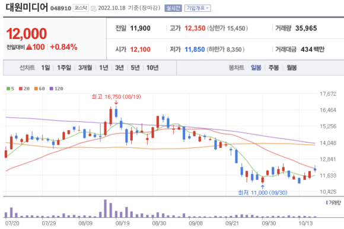The height and width of the screenshot is (229, 344).
Task: Click the current price 12,000
Action: point(27,34)
